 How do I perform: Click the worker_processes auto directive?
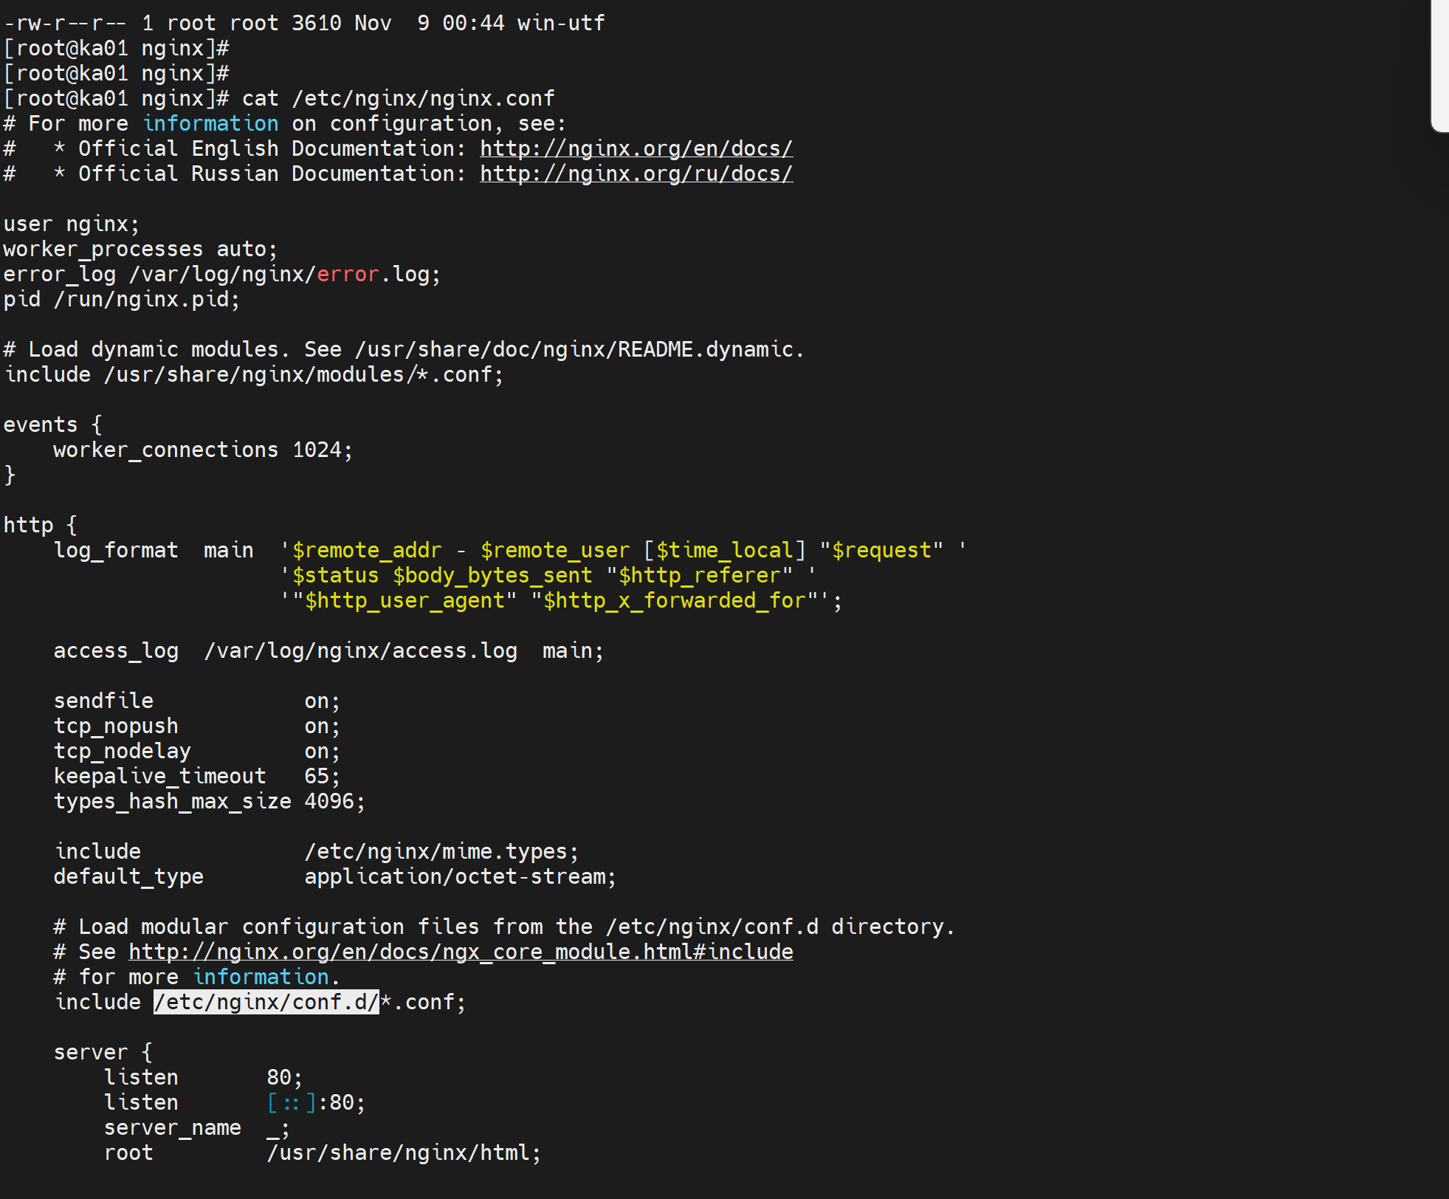coord(140,249)
